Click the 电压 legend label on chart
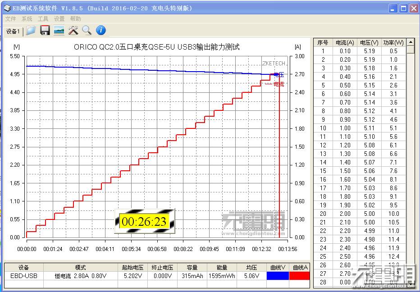420x292 pixels. (x=279, y=75)
